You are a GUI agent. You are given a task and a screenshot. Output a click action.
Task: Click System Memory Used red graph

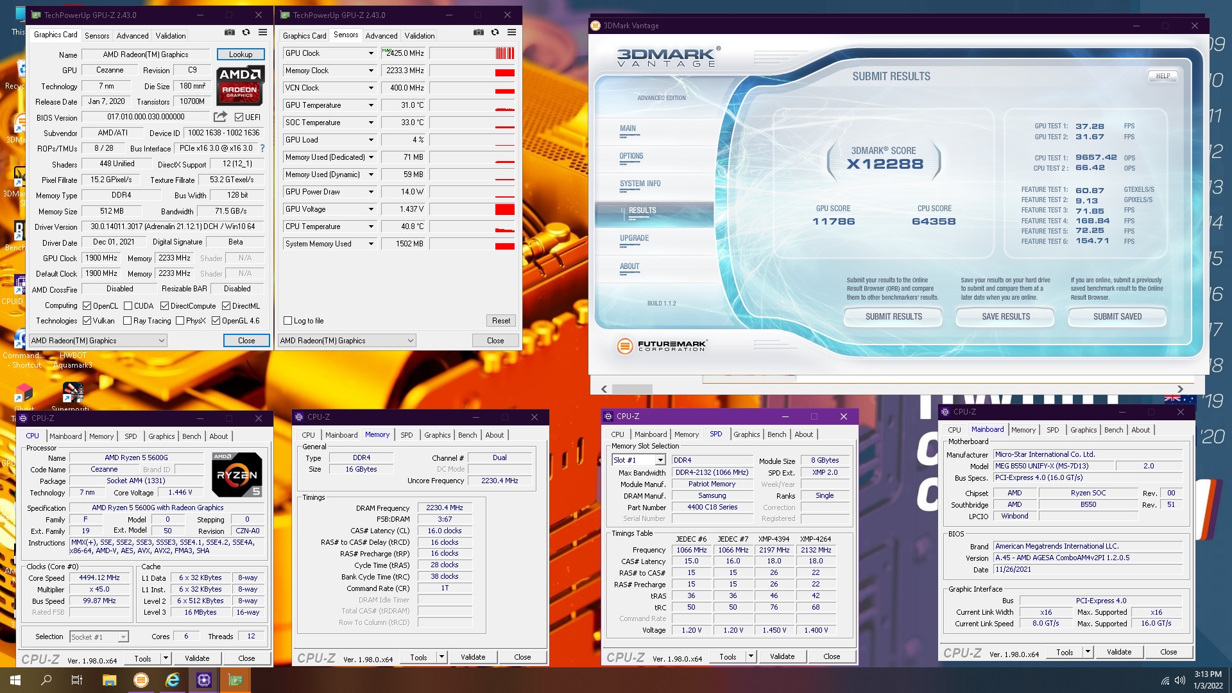point(472,244)
